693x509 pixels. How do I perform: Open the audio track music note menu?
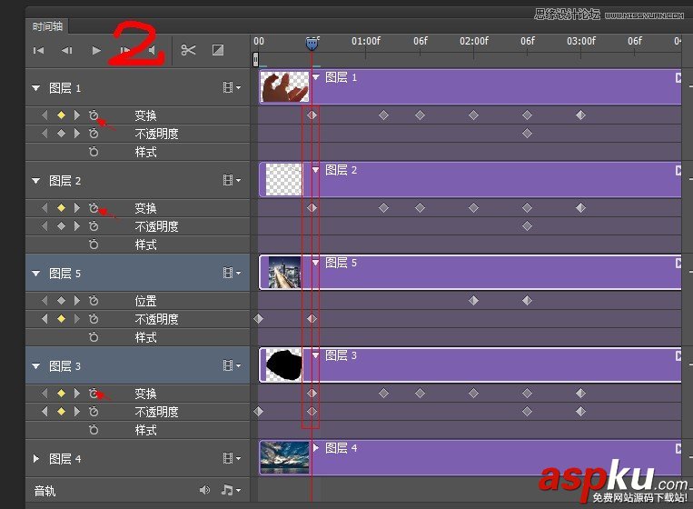click(231, 490)
